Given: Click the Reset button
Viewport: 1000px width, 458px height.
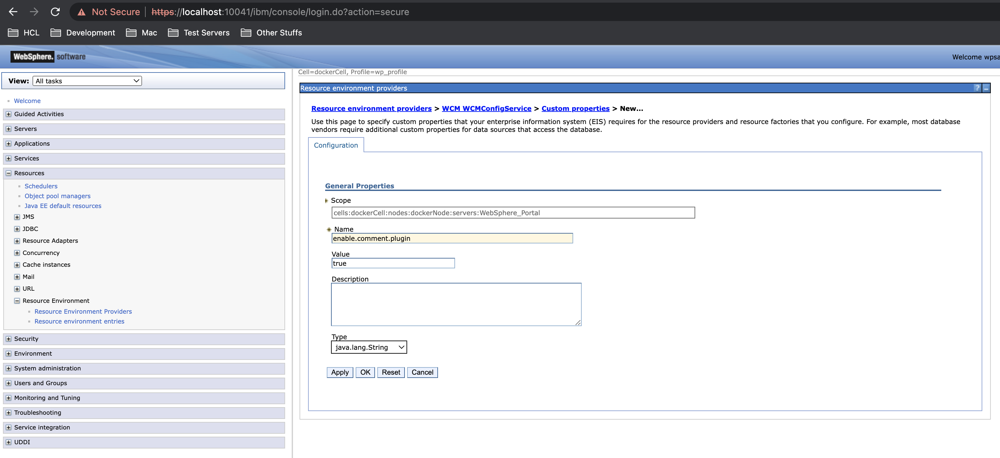Looking at the screenshot, I should coord(390,372).
